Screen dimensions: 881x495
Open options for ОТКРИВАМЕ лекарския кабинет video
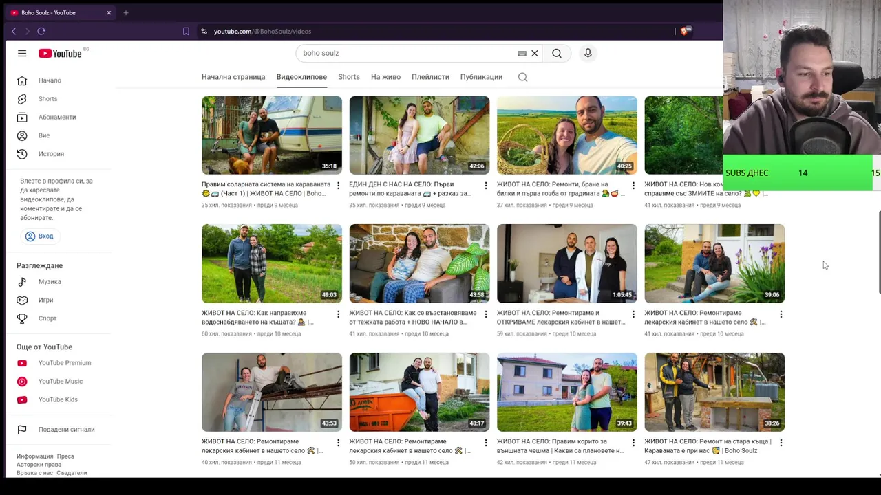point(633,314)
